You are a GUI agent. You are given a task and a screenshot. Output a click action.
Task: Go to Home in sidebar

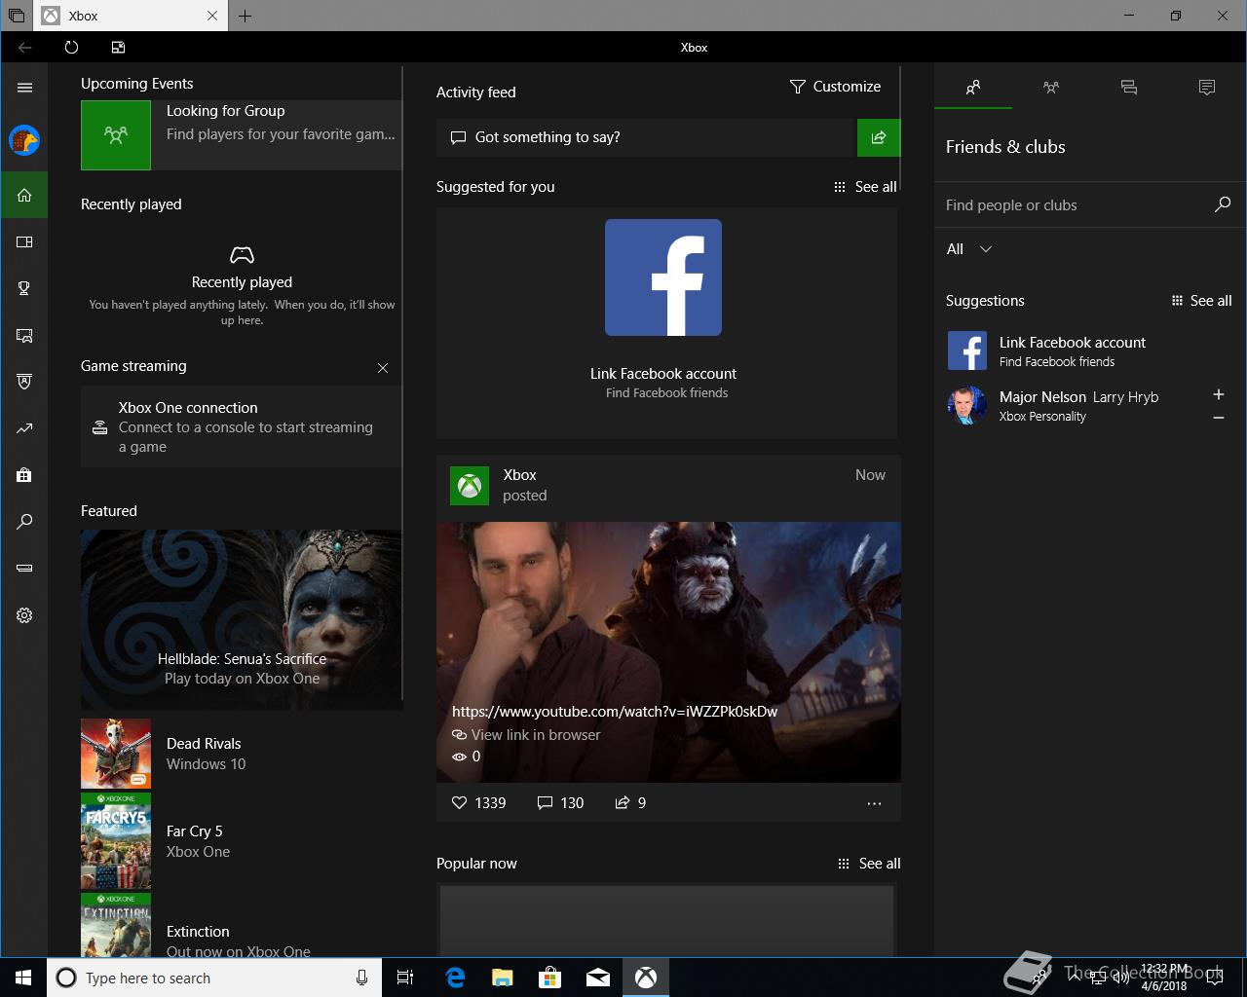pyautogui.click(x=24, y=195)
